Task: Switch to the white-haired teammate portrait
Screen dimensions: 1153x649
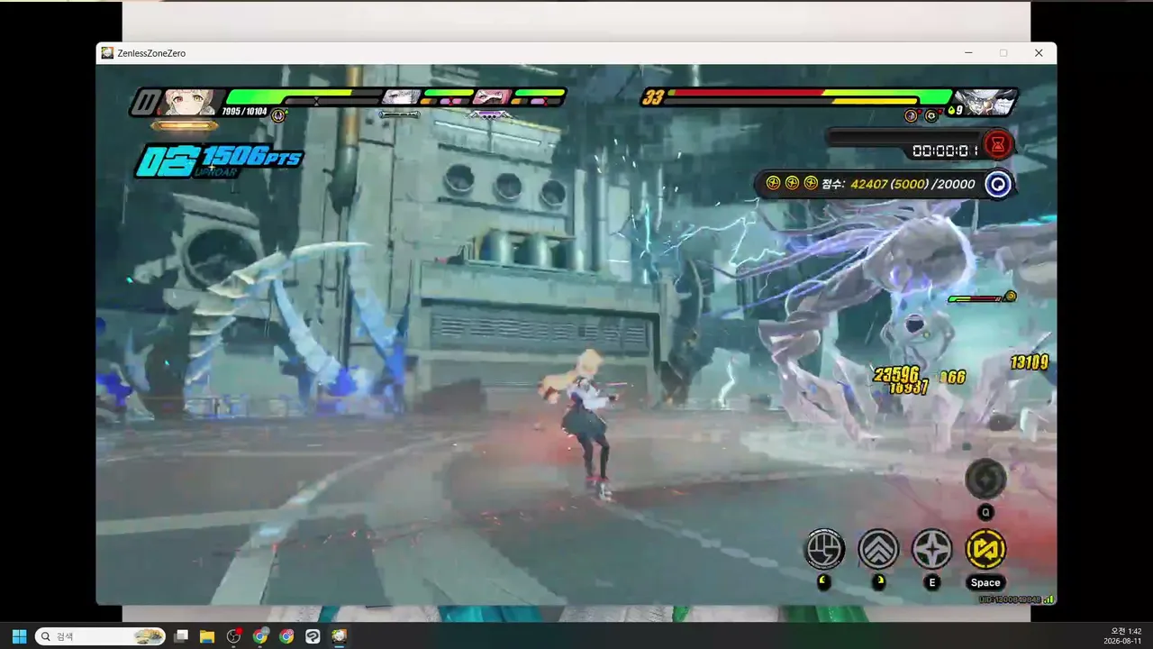Action: coord(401,96)
